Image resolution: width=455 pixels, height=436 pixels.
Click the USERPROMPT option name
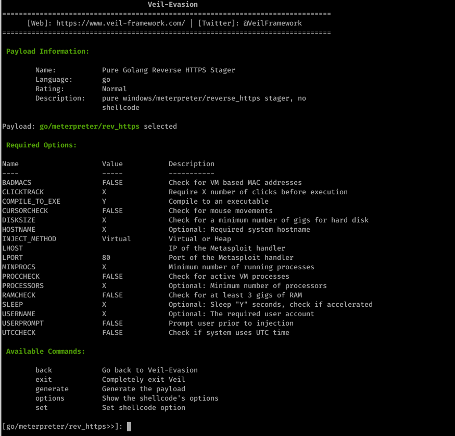(23, 323)
